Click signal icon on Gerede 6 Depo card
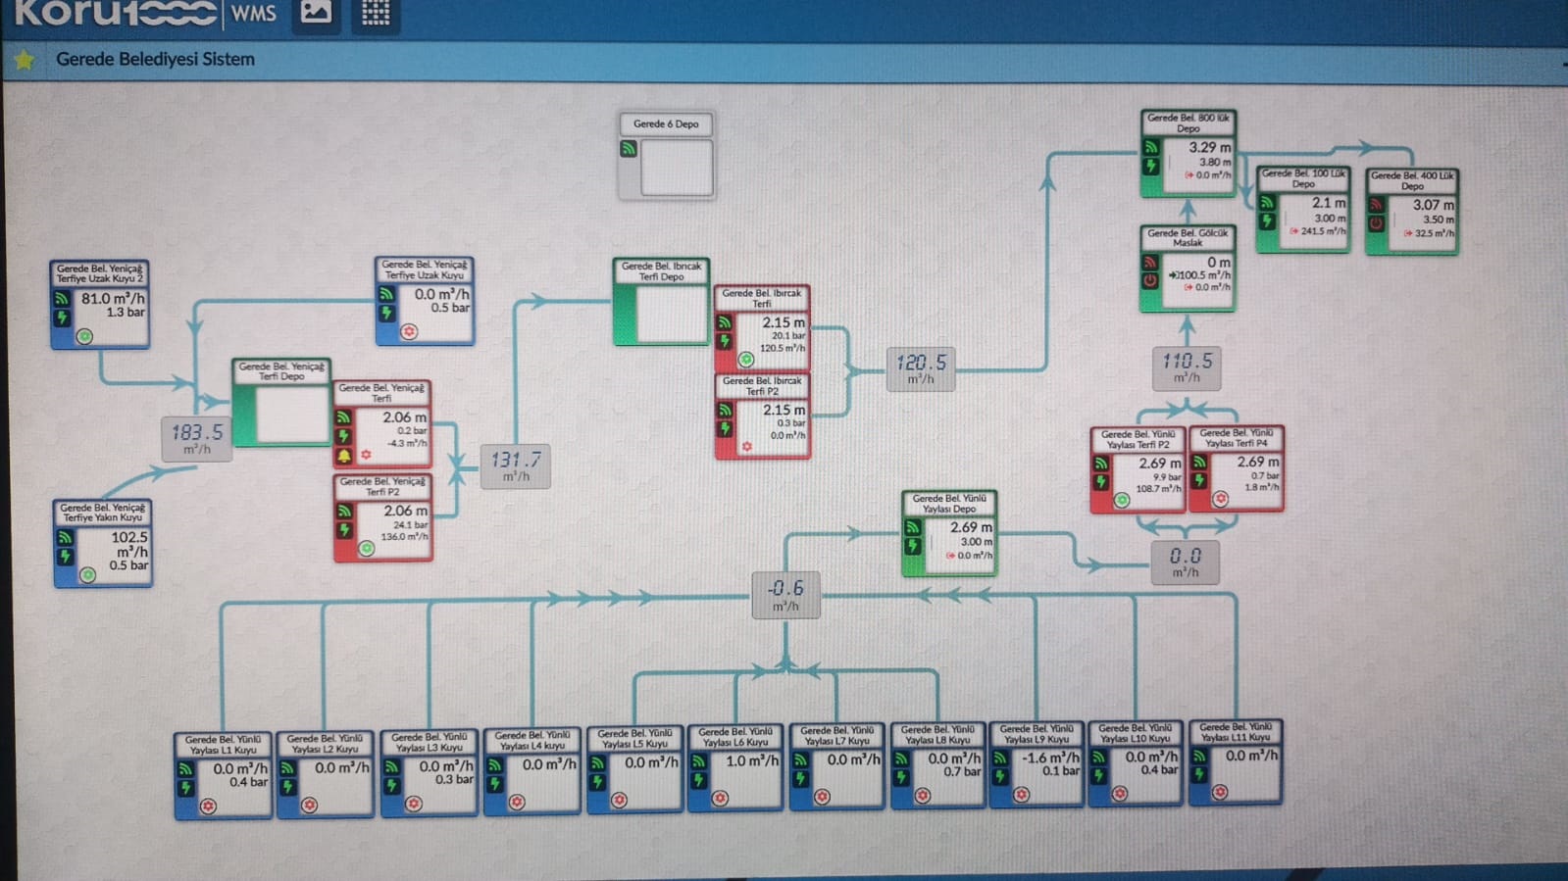1568x881 pixels. 629,149
